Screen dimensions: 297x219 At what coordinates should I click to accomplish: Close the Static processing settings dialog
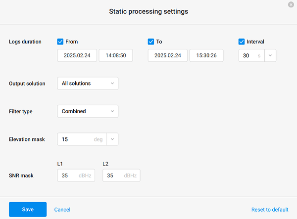pyautogui.click(x=291, y=4)
